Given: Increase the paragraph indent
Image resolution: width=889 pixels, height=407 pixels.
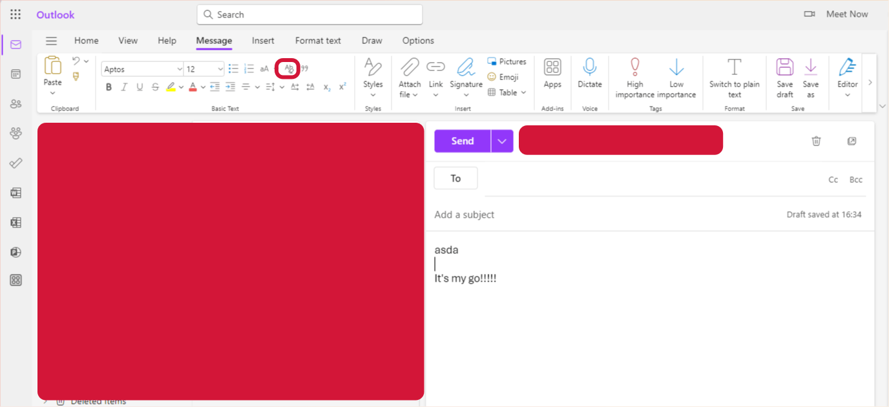Looking at the screenshot, I should 230,87.
